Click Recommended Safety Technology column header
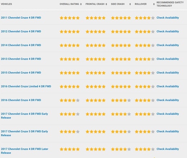187x158 pixels. point(170,4)
